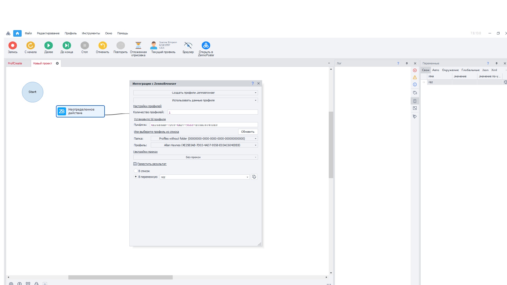Expand the Создать профили ZennoBrowser dropdown
This screenshot has height=285, width=507.
click(195, 93)
